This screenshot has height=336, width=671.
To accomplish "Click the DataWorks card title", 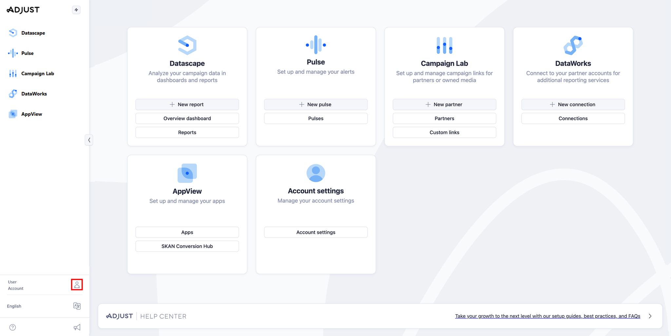I will (x=573, y=63).
